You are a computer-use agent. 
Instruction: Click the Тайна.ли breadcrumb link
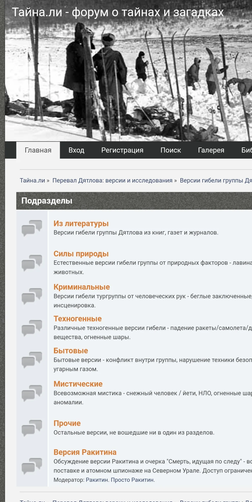point(32,180)
